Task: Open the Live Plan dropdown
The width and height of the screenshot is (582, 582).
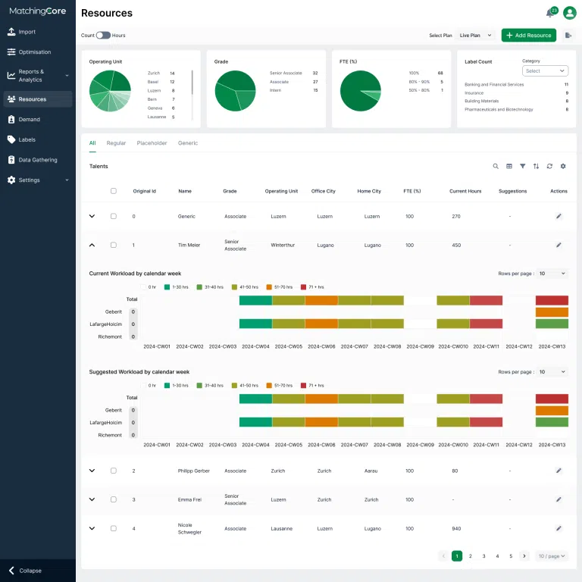Action: [475, 36]
